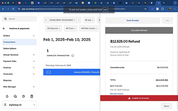This screenshot has height=111, width=178.
Task: Click into the Search field
Action: (x=19, y=19)
